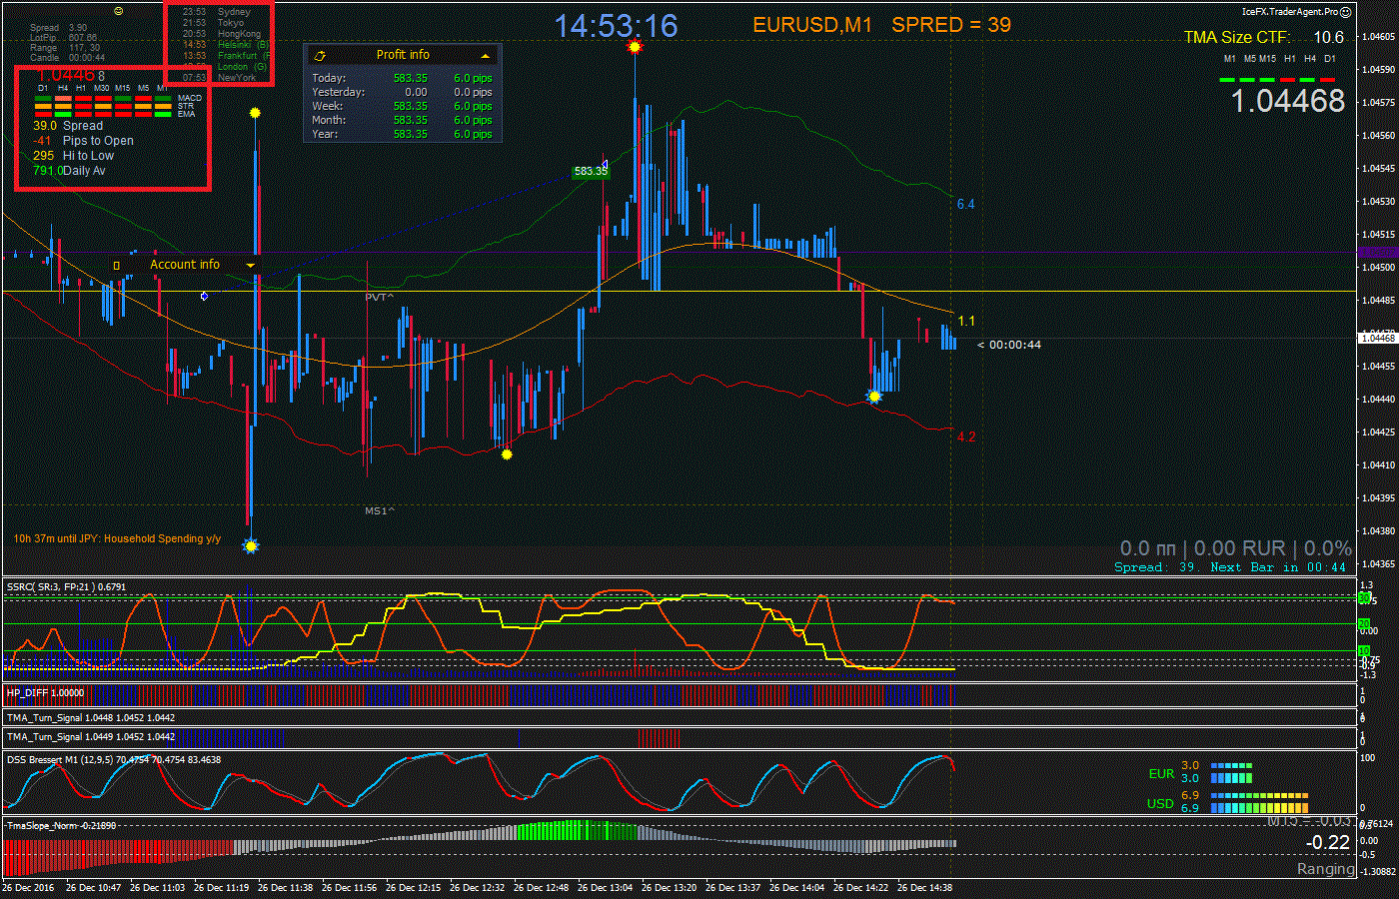Click the SSRC( SR:3, FP:21 ) indicator label

pyautogui.click(x=66, y=586)
